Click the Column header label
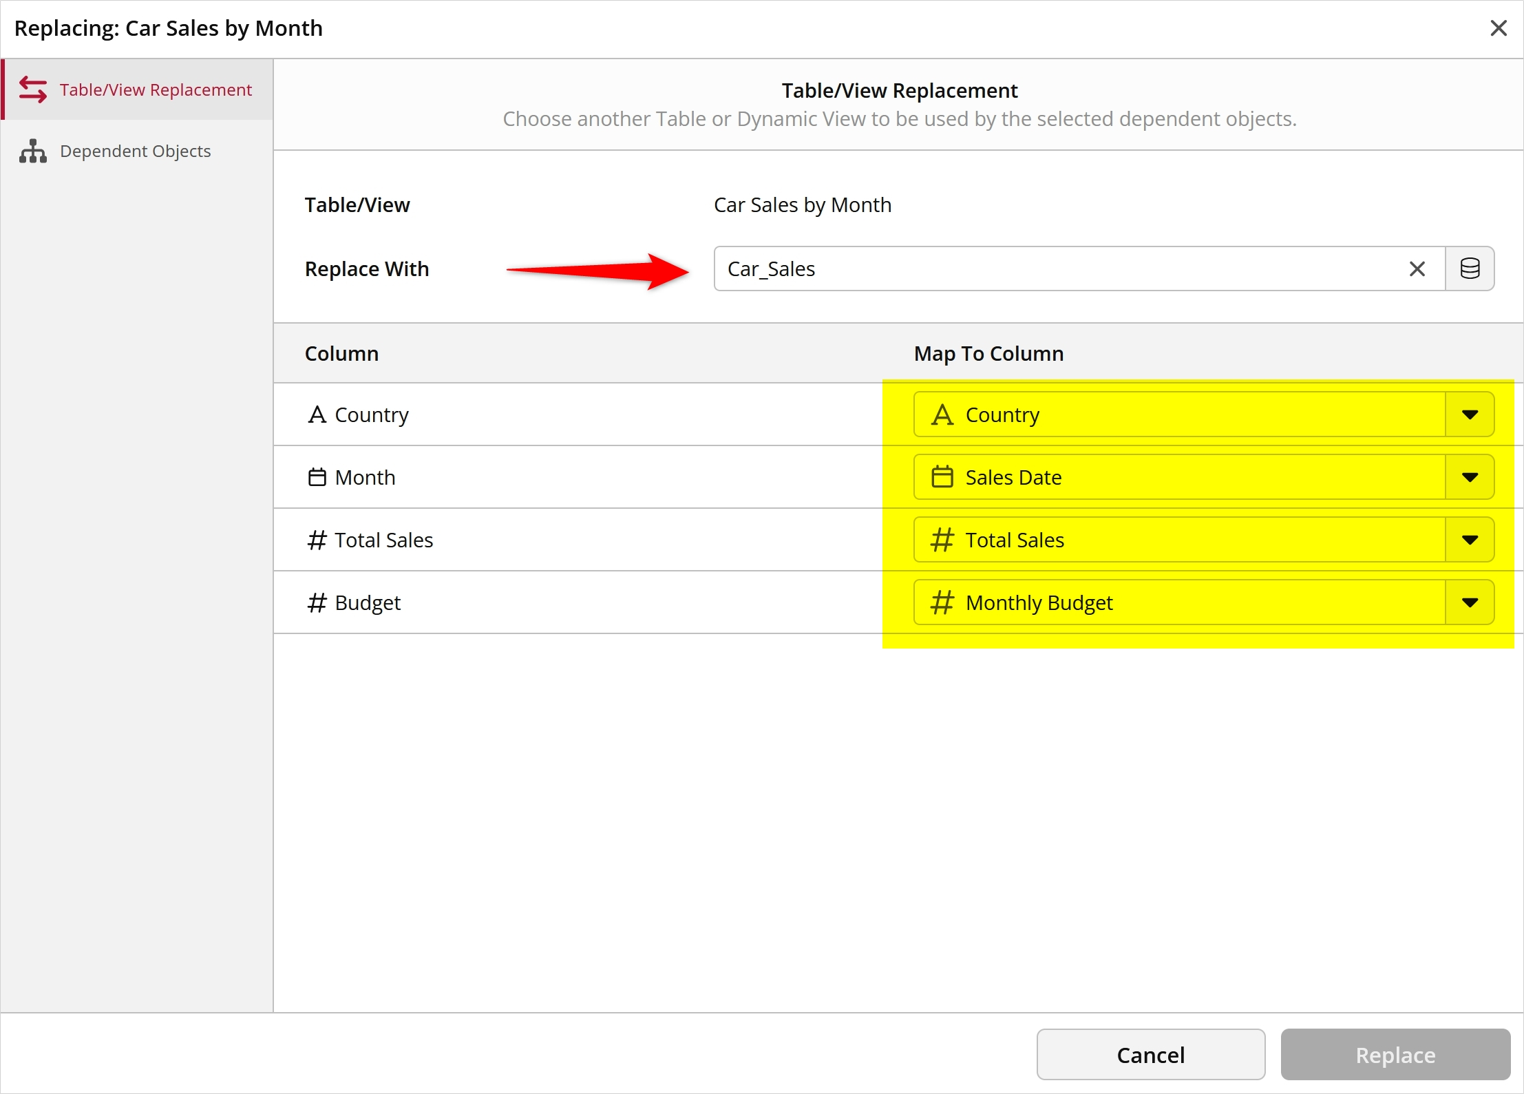The image size is (1524, 1094). coord(341,353)
